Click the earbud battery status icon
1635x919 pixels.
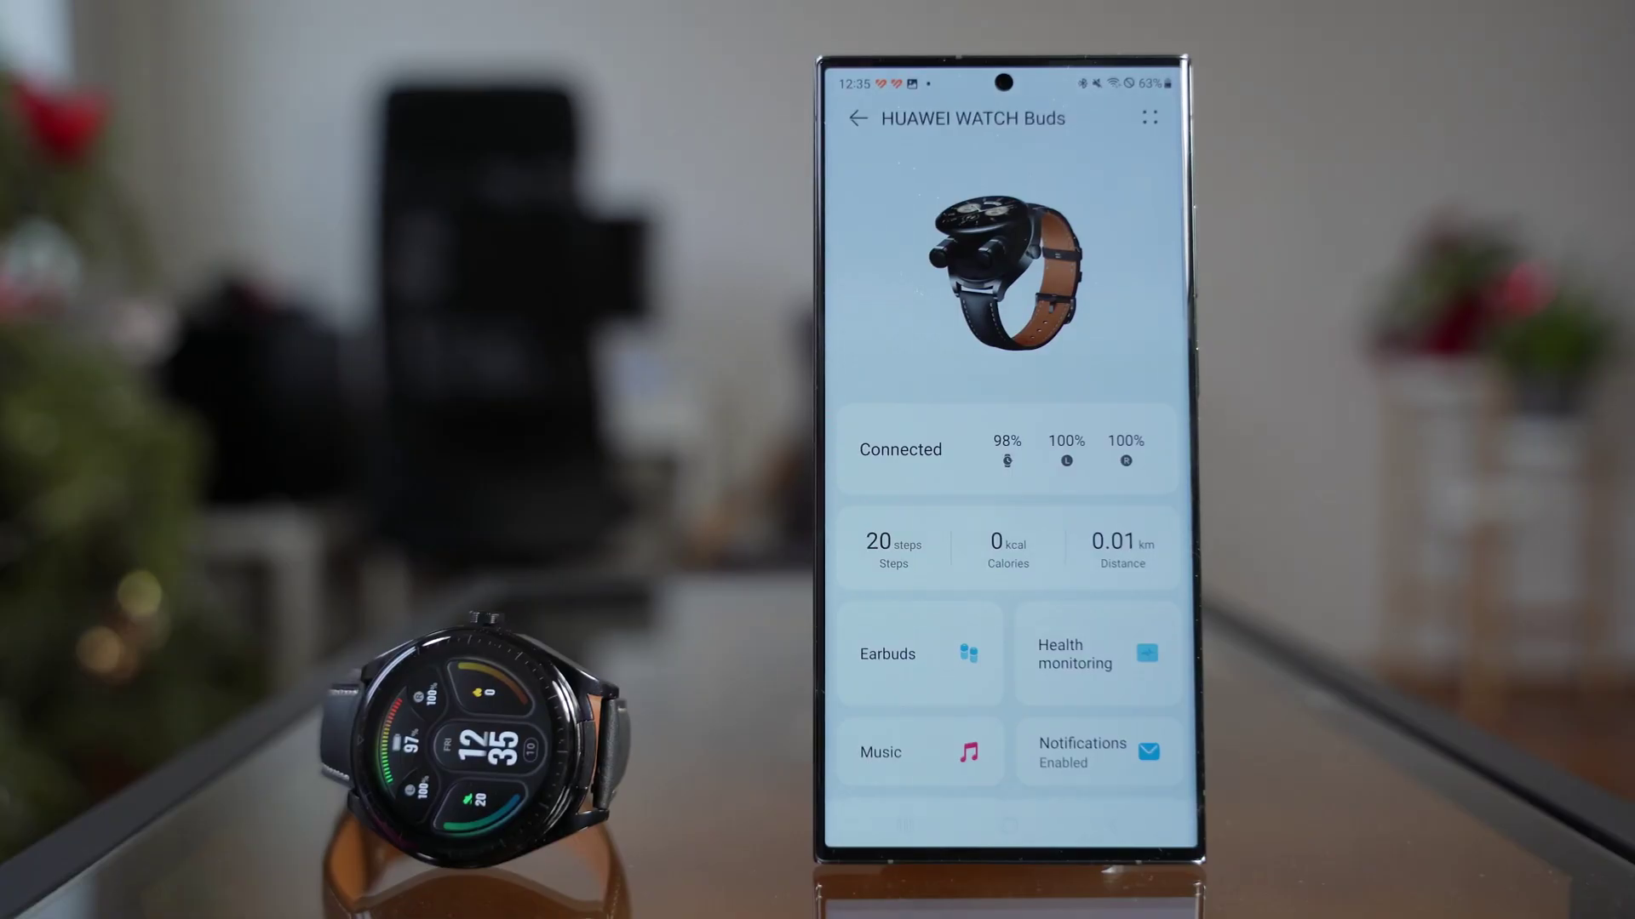click(1065, 460)
